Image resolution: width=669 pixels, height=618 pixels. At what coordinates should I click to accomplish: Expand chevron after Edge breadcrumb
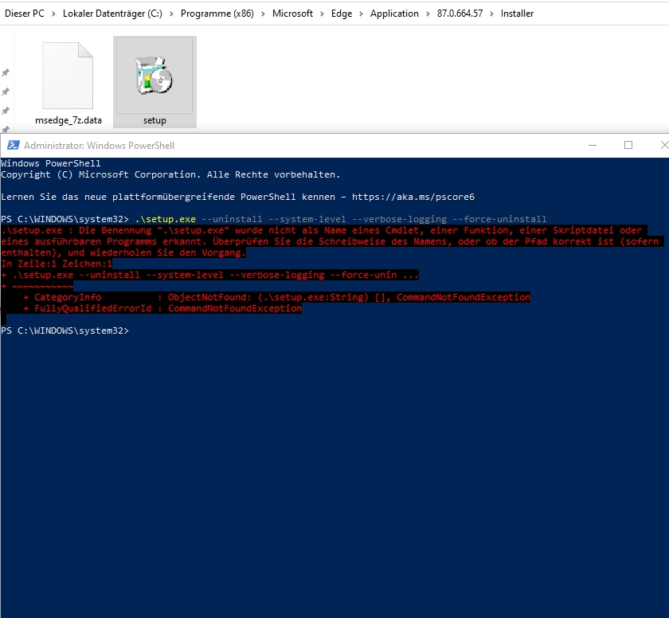(x=361, y=14)
